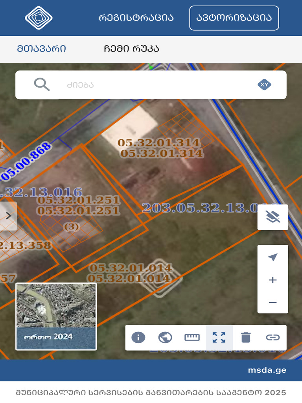Image resolution: width=302 pixels, height=403 pixels.
Task: Zoom in with the plus button
Action: [x=273, y=280]
